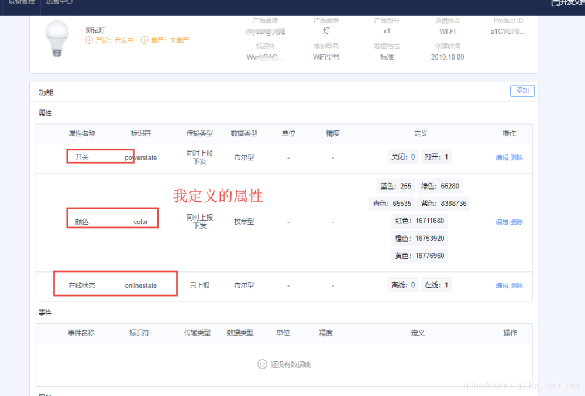Click the 只上报 transfer type cell
Viewport: 585px width, 396px height.
click(199, 285)
